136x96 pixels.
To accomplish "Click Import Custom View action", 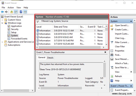I will (122, 34).
